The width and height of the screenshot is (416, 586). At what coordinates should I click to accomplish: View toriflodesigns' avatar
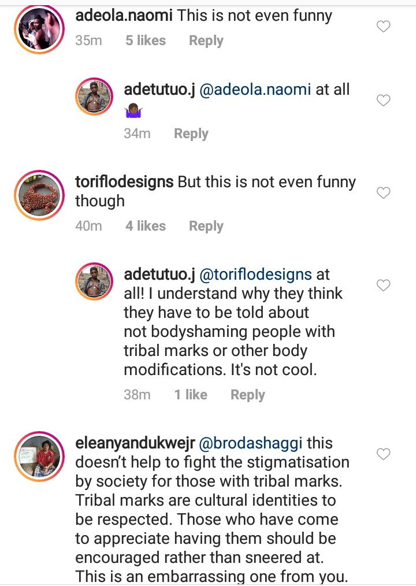point(39,195)
